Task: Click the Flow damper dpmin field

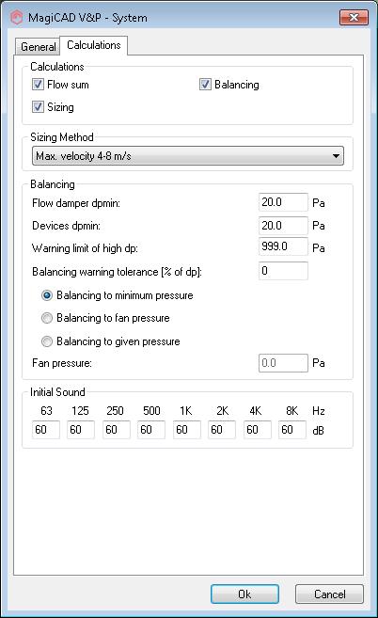Action: [x=283, y=202]
